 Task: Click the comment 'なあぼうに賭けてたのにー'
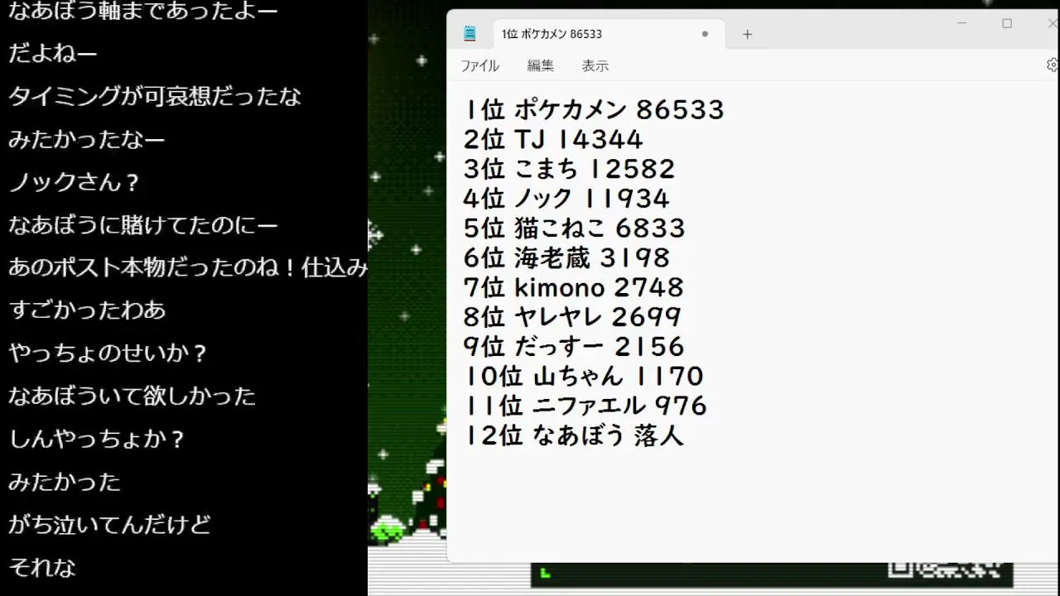point(142,224)
